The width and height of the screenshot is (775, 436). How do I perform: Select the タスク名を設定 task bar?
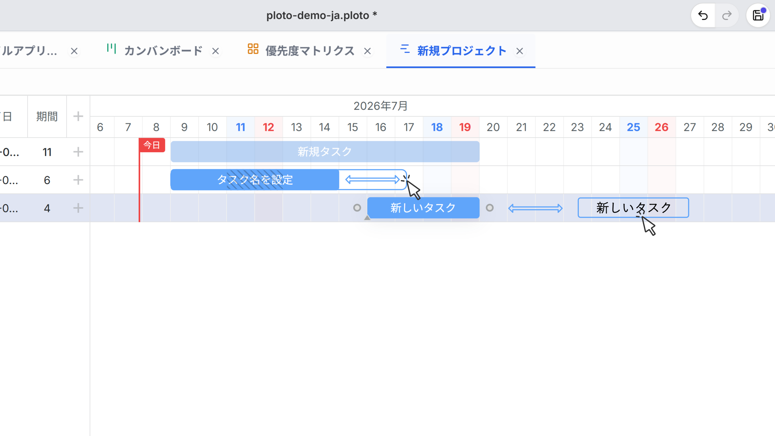point(255,180)
